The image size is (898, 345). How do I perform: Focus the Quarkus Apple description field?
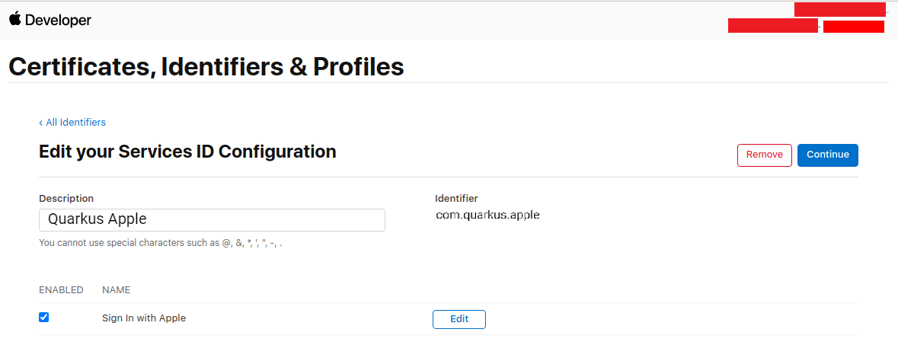coord(212,220)
